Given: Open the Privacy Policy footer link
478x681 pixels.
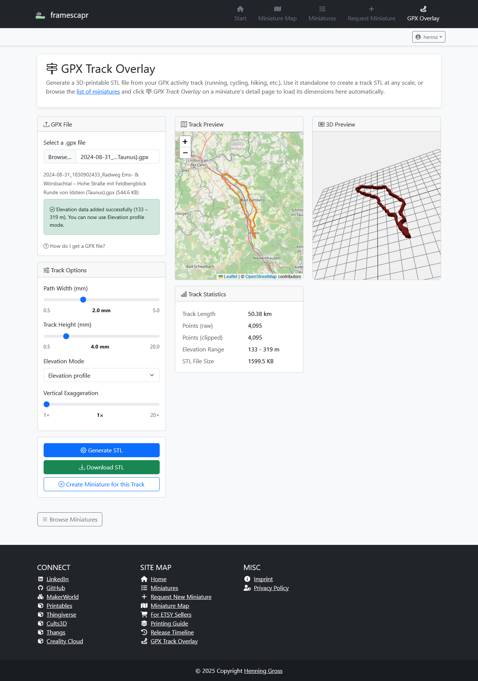Looking at the screenshot, I should click(271, 588).
